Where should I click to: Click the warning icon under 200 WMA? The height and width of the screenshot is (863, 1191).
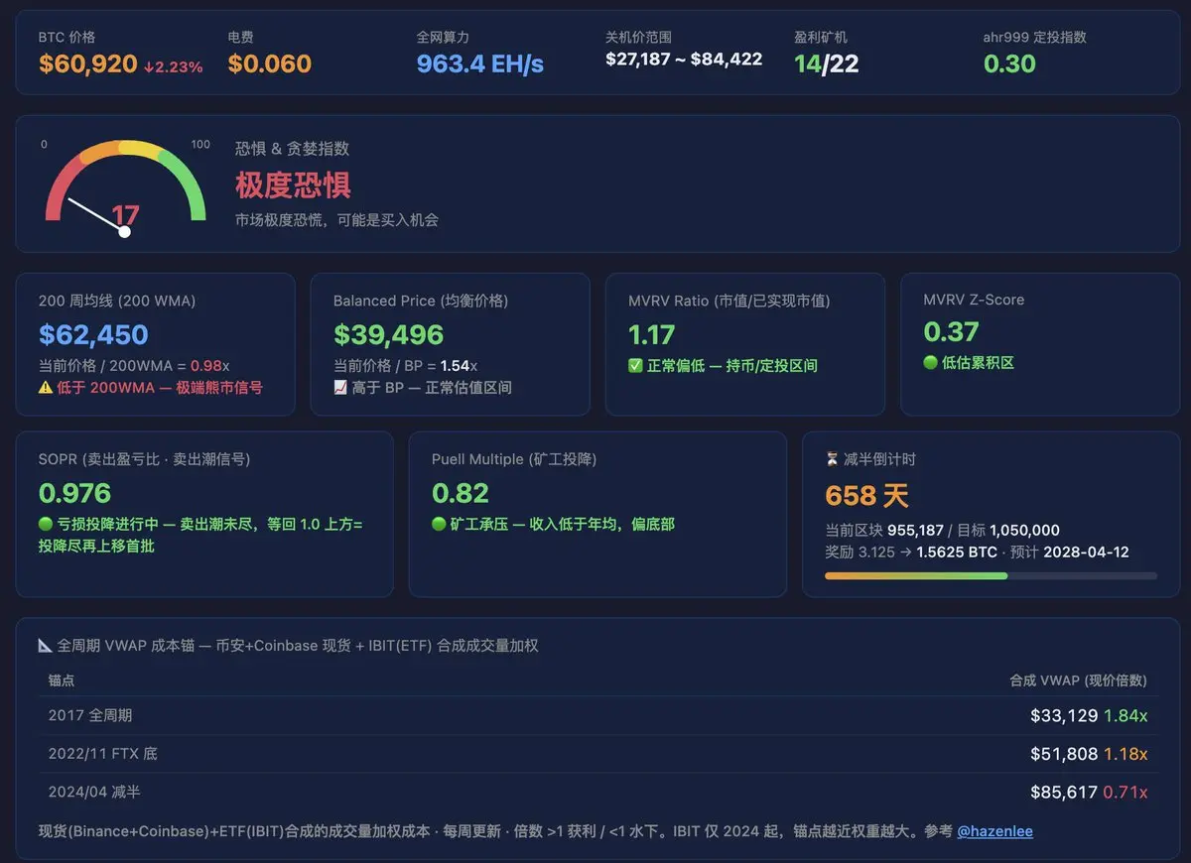pyautogui.click(x=46, y=388)
